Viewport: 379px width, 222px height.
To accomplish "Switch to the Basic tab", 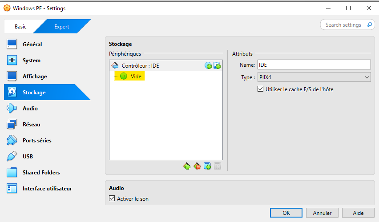I will click(20, 27).
